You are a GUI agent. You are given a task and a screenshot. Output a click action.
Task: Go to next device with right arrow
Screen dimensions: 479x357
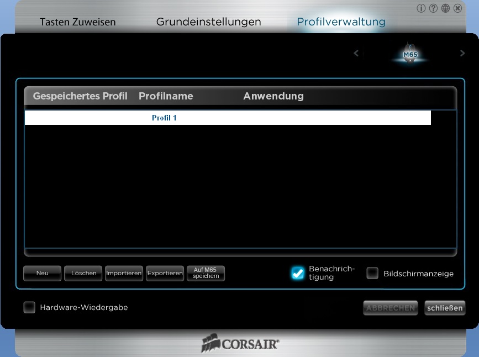pos(462,53)
